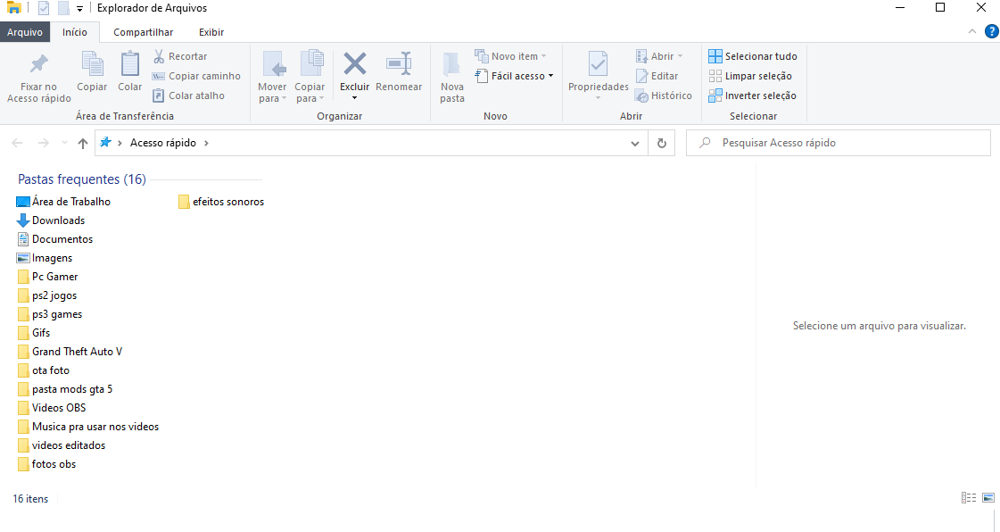Open the Arquivo menu
The image size is (1000, 532).
[25, 32]
